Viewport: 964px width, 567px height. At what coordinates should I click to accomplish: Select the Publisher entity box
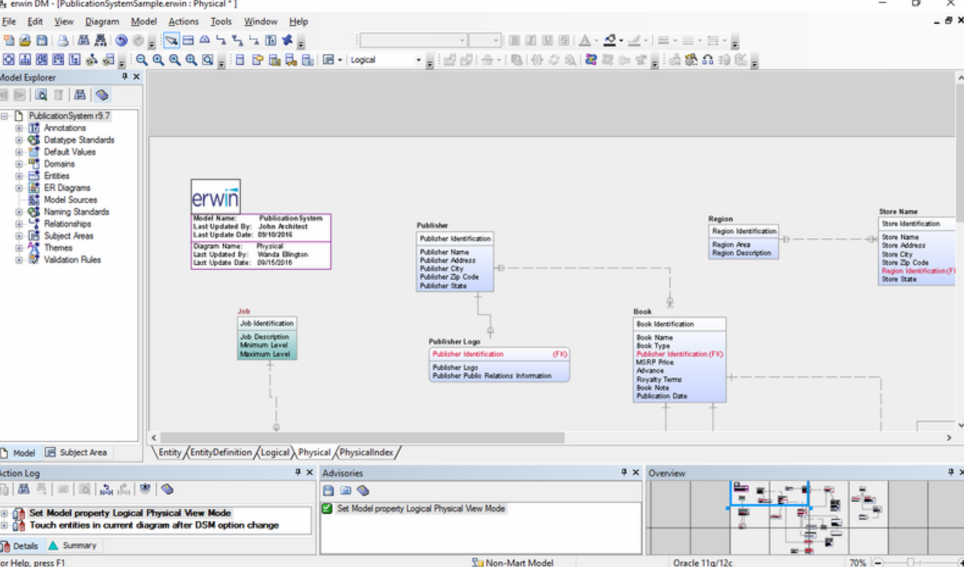tap(455, 262)
